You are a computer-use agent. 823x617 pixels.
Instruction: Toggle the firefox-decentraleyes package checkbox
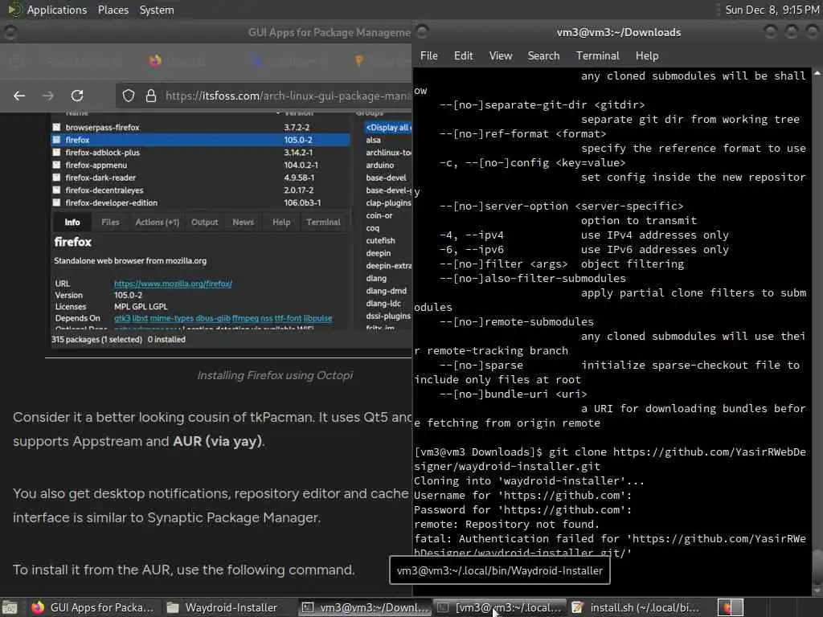click(x=57, y=190)
